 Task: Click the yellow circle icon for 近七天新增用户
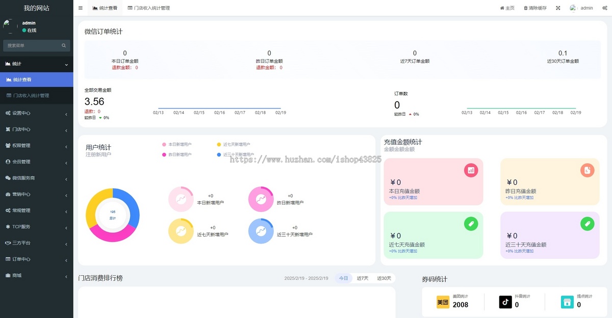click(181, 231)
